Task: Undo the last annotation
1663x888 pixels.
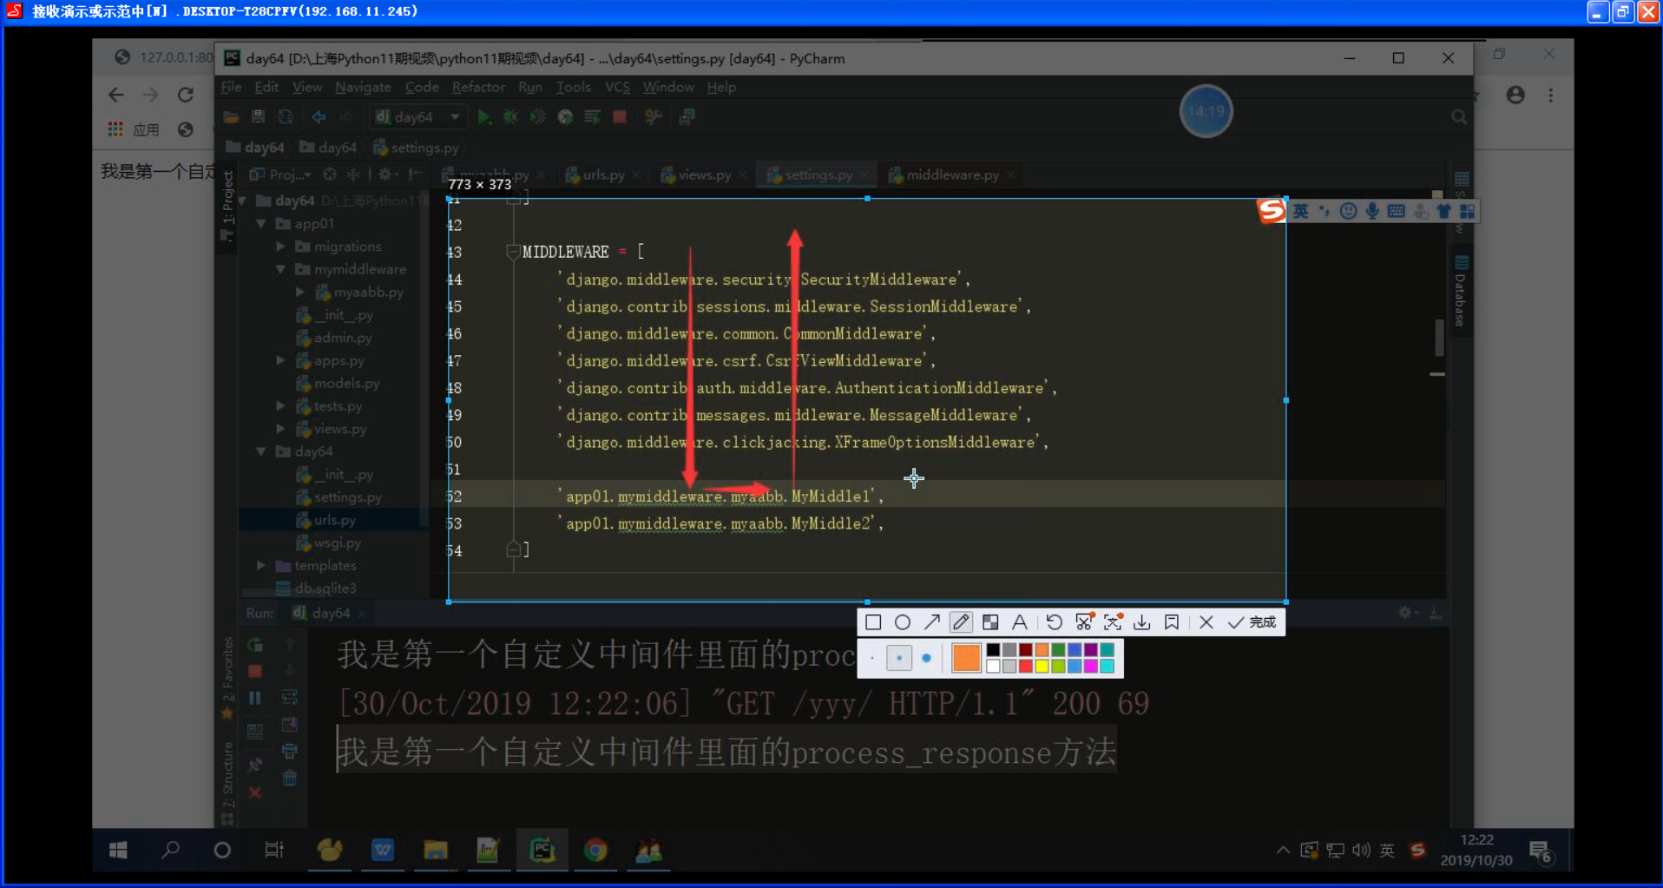Action: (x=1054, y=622)
